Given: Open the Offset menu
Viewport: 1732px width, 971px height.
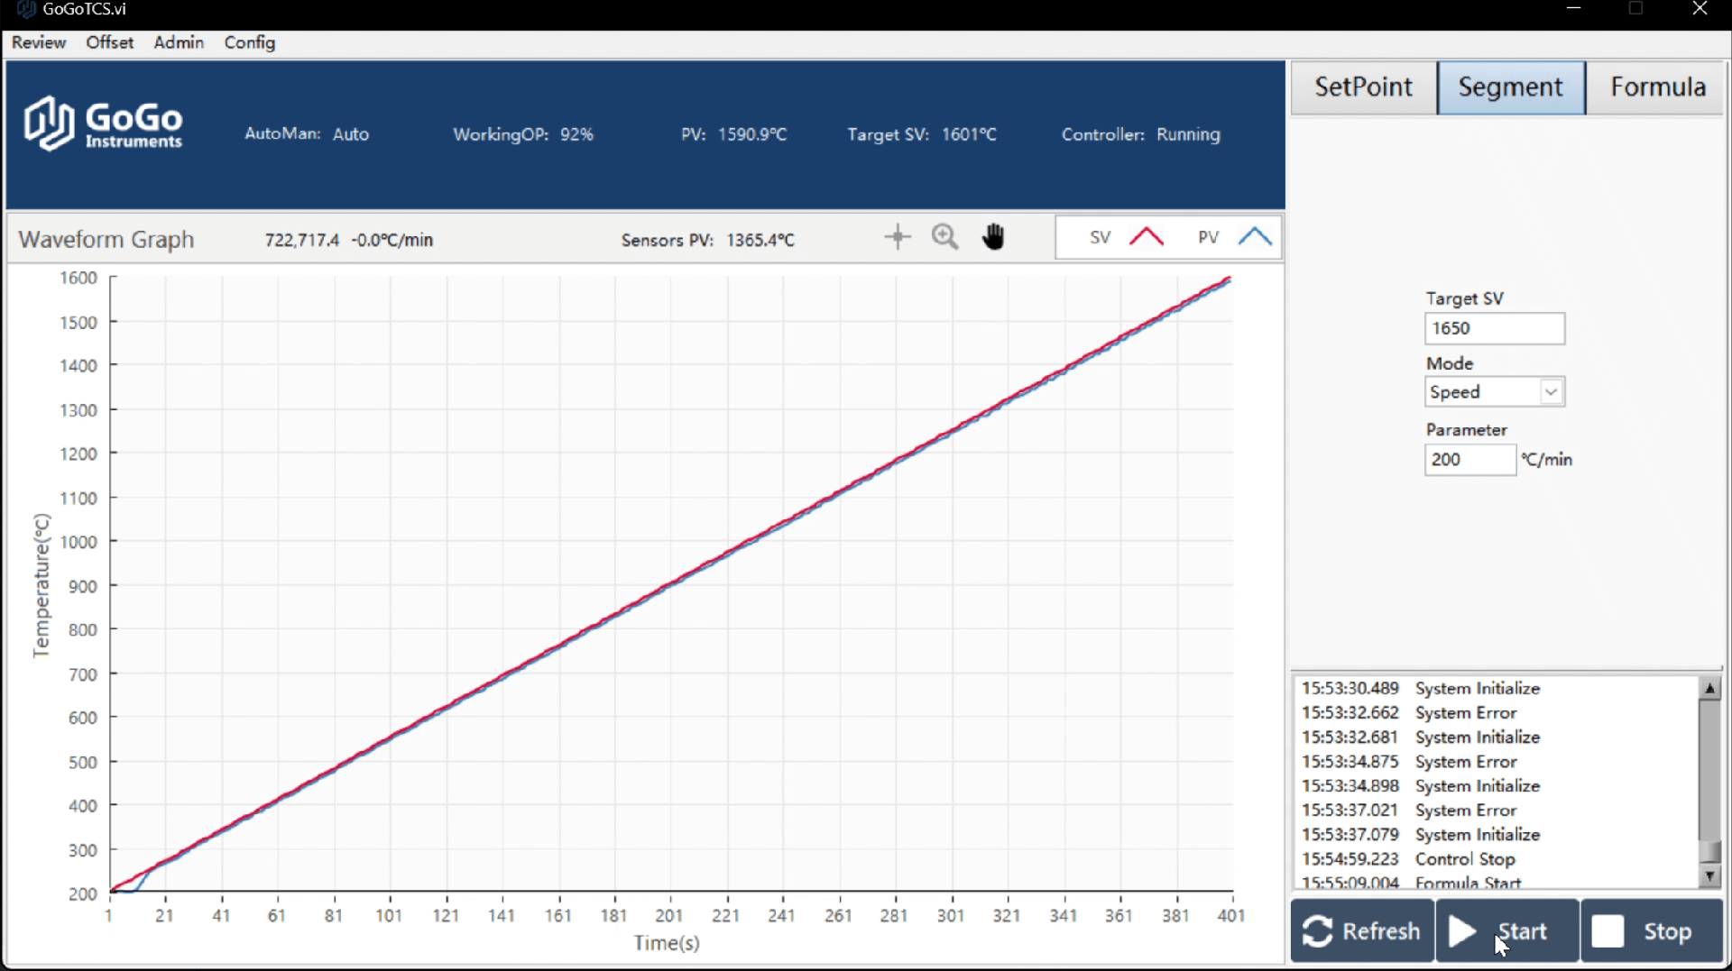Looking at the screenshot, I should click(109, 42).
